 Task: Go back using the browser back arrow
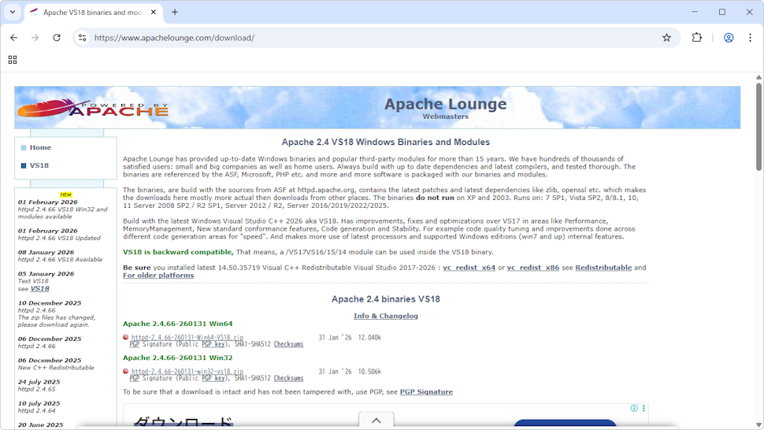[13, 38]
